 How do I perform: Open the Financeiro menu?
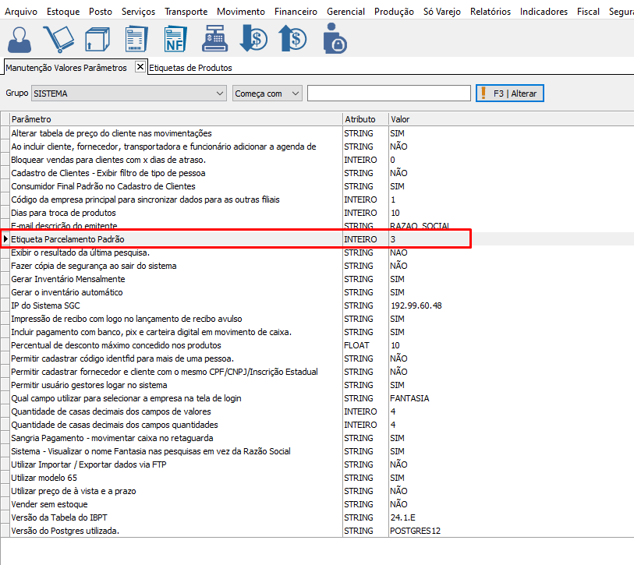296,12
